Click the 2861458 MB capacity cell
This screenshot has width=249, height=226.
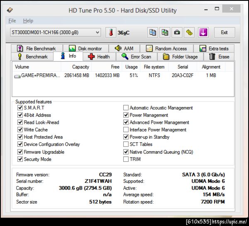click(77, 75)
